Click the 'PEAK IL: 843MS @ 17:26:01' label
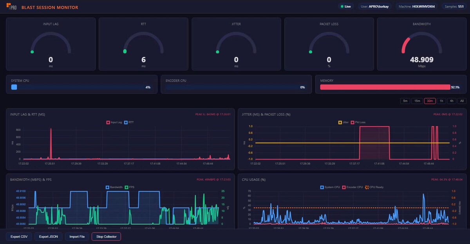 point(213,115)
